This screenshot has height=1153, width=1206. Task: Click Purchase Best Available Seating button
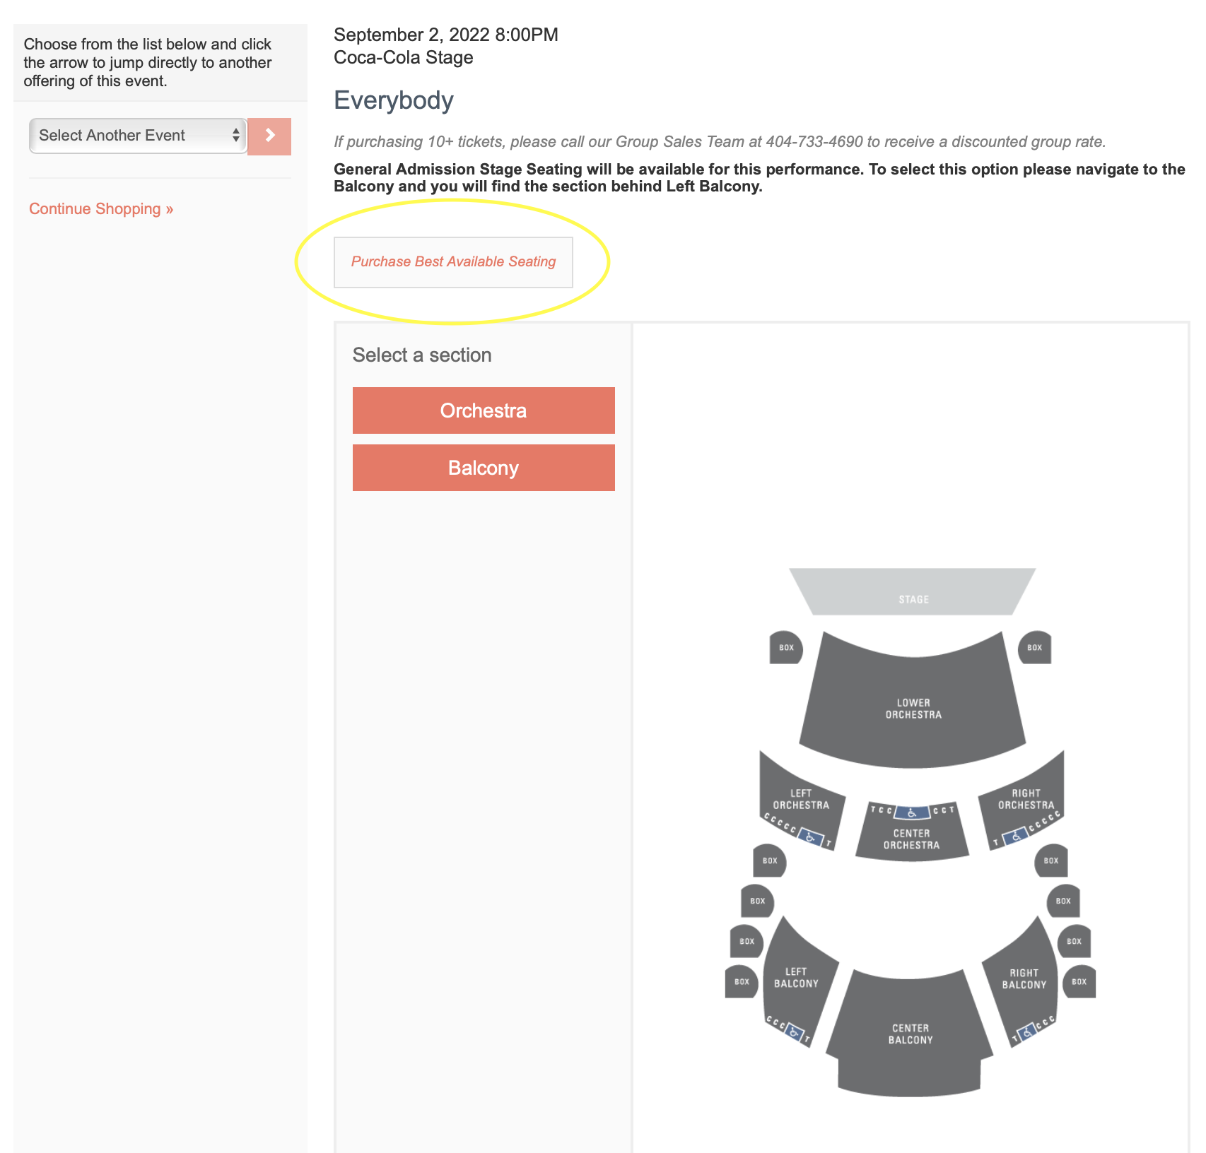pyautogui.click(x=453, y=262)
